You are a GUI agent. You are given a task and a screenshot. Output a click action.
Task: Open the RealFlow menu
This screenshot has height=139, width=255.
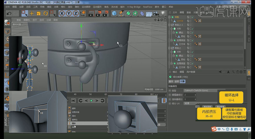click(148, 7)
